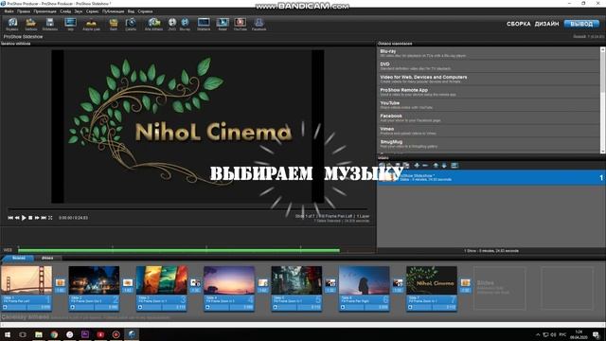Viewport: 606px width, 341px height.
Task: Select the first tab above the slide strip
Action: [19, 258]
